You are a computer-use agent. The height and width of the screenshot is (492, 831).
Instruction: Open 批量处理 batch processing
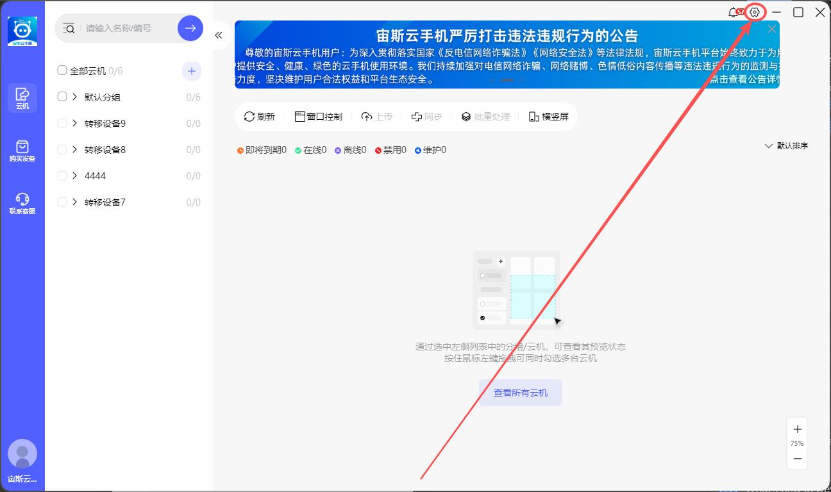(x=485, y=117)
